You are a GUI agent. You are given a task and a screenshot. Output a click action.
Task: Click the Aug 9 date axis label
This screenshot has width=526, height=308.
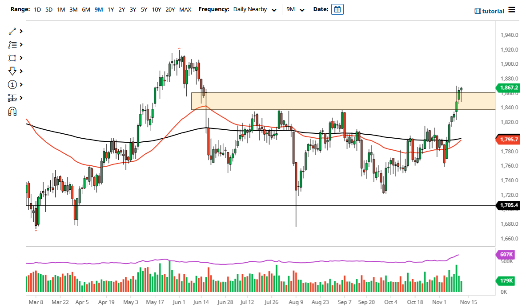click(296, 302)
